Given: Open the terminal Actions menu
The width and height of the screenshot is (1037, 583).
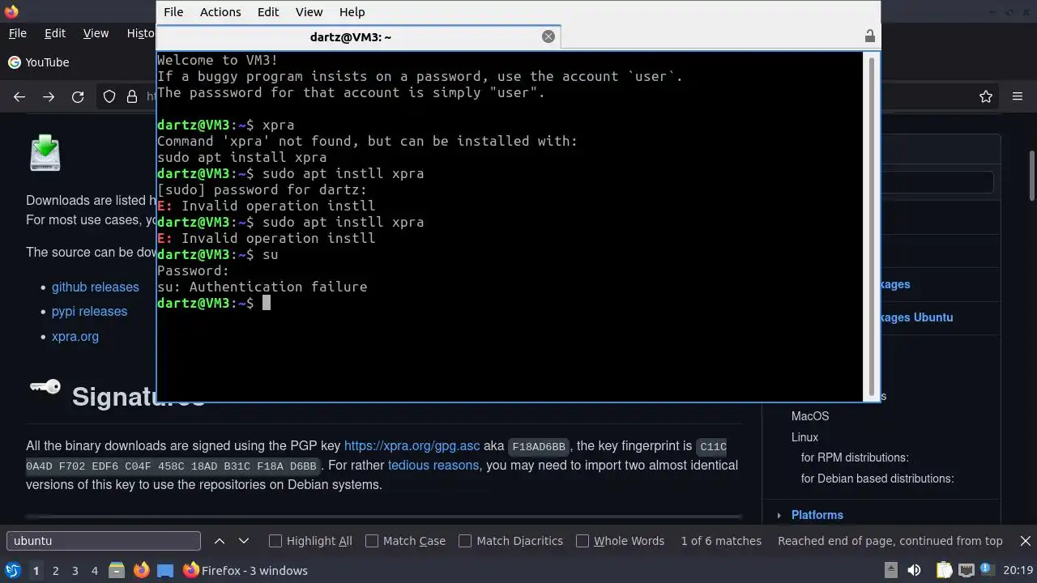Looking at the screenshot, I should coord(220,12).
